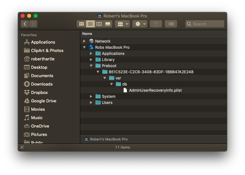Click the AdminUserRecoveryInfo.plist file name
This screenshot has width=245, height=175.
[x=155, y=90]
